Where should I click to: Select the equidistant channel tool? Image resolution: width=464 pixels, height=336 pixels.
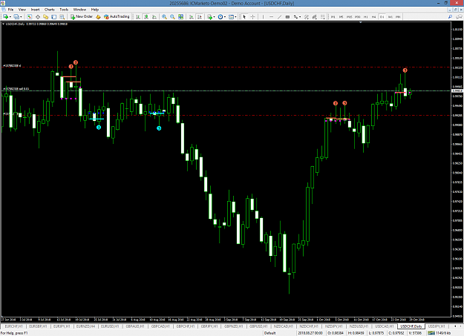coord(307,17)
